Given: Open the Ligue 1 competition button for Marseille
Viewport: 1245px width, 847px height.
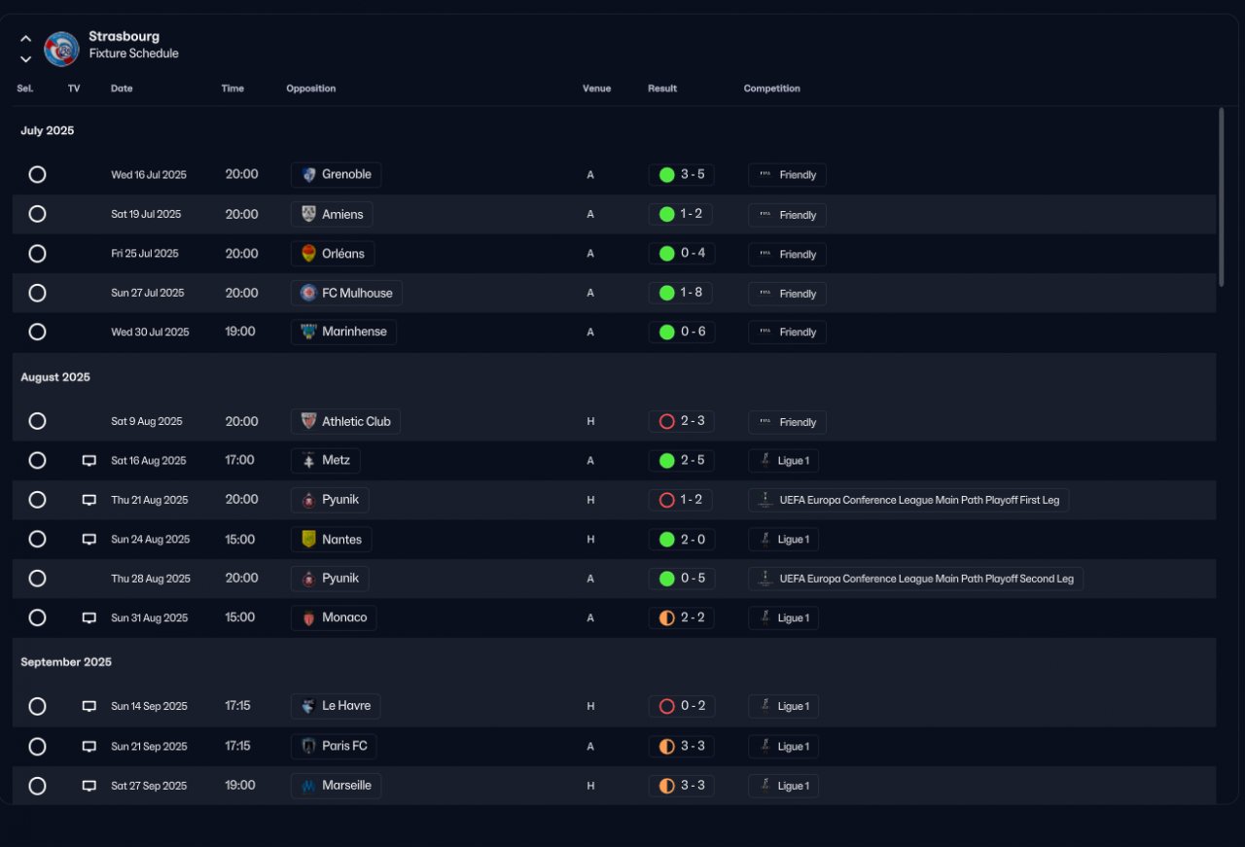Looking at the screenshot, I should pyautogui.click(x=783, y=786).
